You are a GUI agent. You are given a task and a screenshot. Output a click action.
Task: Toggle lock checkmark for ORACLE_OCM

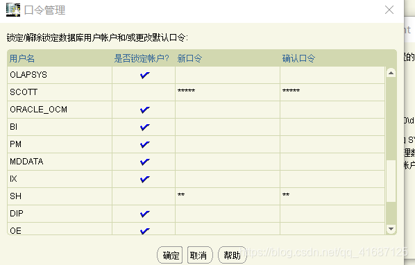click(145, 110)
